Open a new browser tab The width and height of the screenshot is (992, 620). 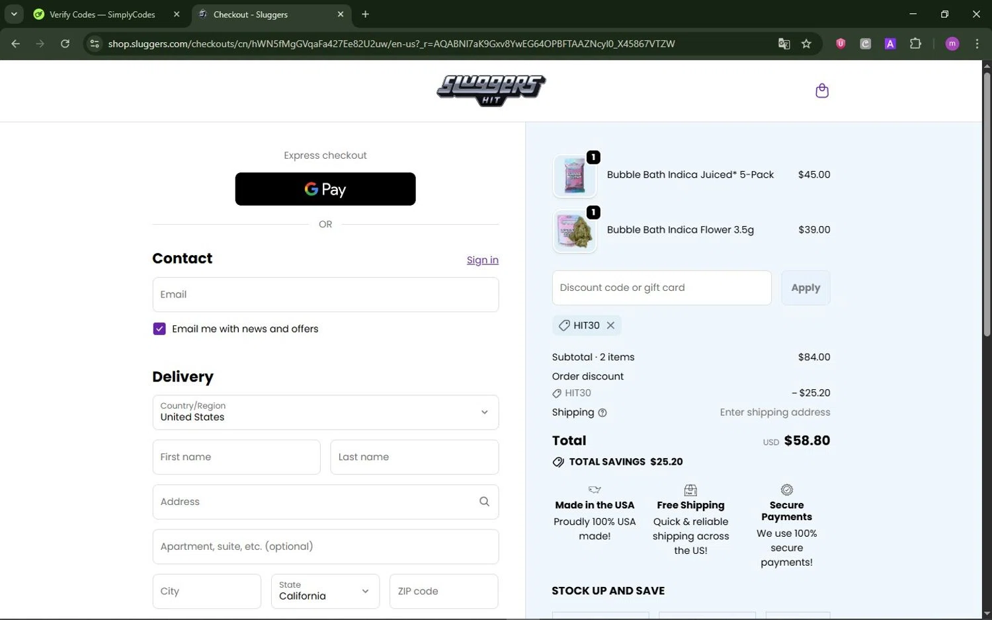[365, 14]
